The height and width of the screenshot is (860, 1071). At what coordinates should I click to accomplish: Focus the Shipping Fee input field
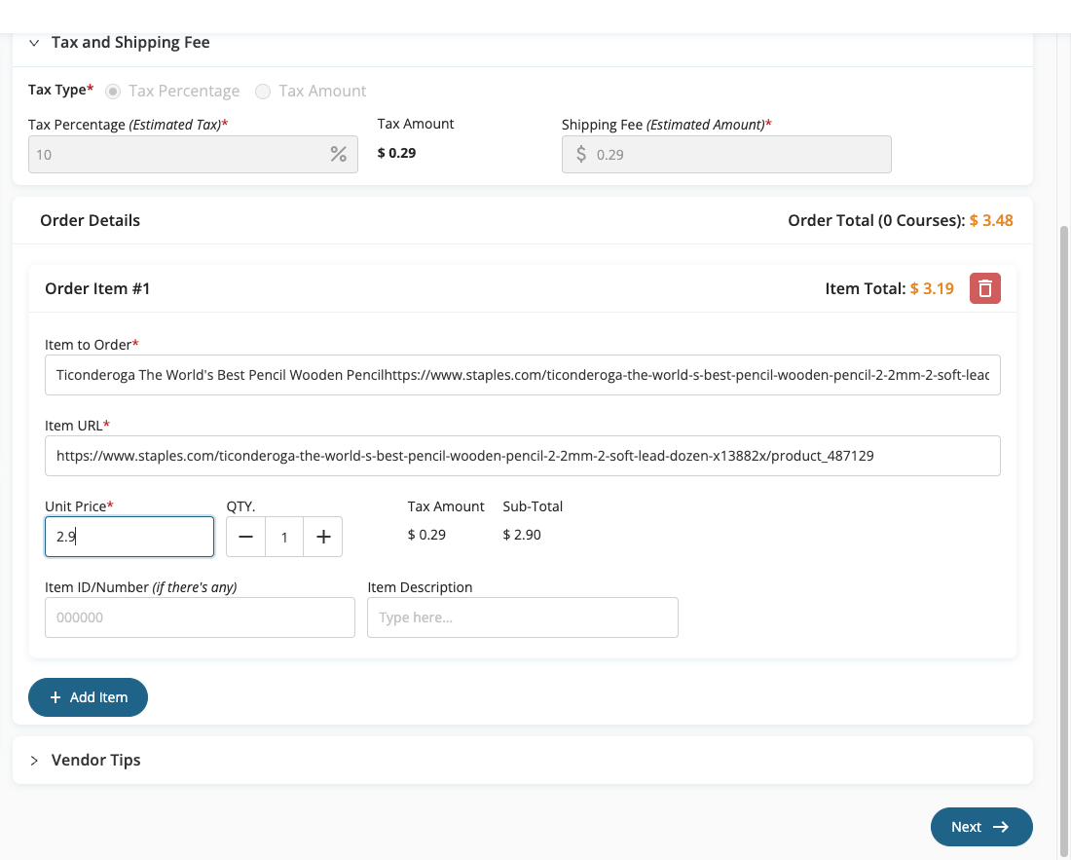pyautogui.click(x=726, y=155)
